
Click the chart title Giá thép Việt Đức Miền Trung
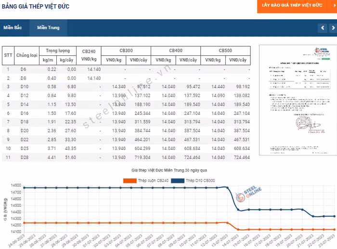(169, 170)
